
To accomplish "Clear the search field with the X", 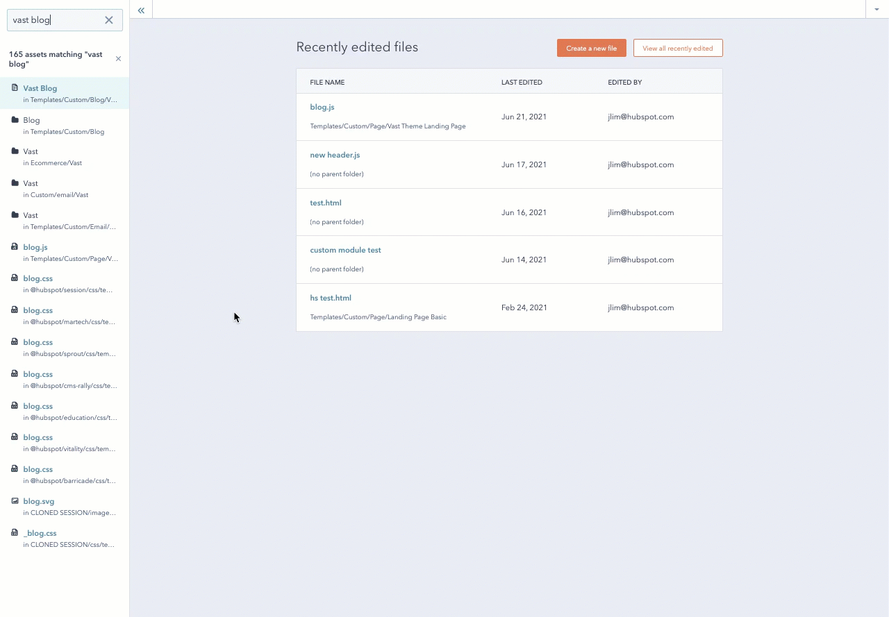I will click(108, 20).
